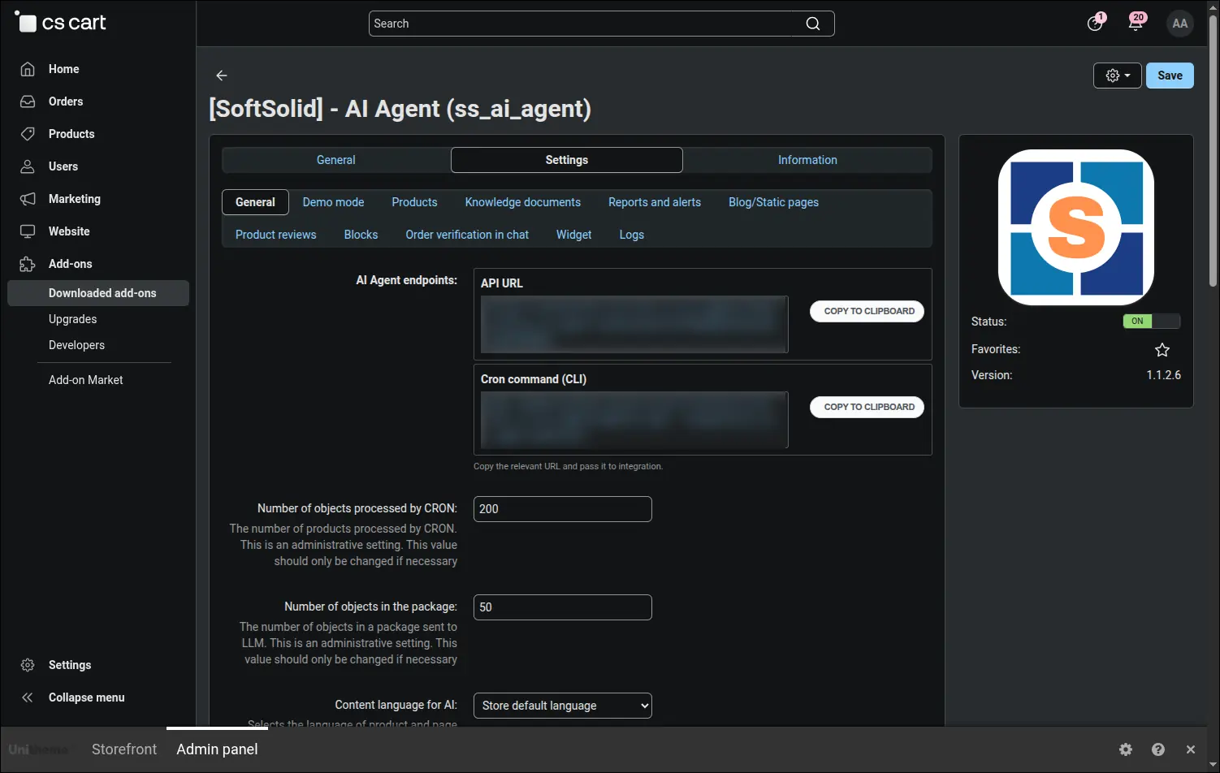Open the Widget sub-tab
The height and width of the screenshot is (773, 1220).
573,235
